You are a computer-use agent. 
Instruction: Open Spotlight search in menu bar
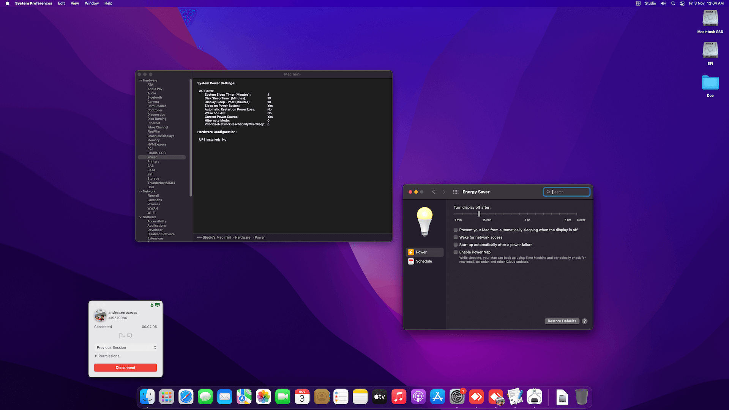(x=673, y=3)
